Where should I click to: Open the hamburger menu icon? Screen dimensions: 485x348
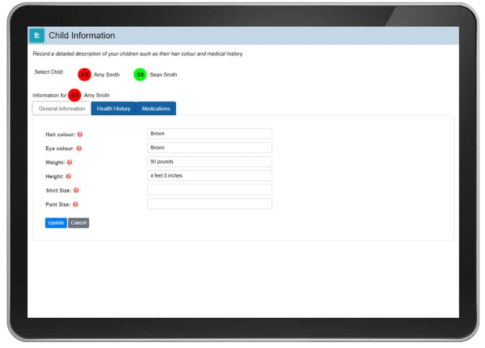coord(37,36)
